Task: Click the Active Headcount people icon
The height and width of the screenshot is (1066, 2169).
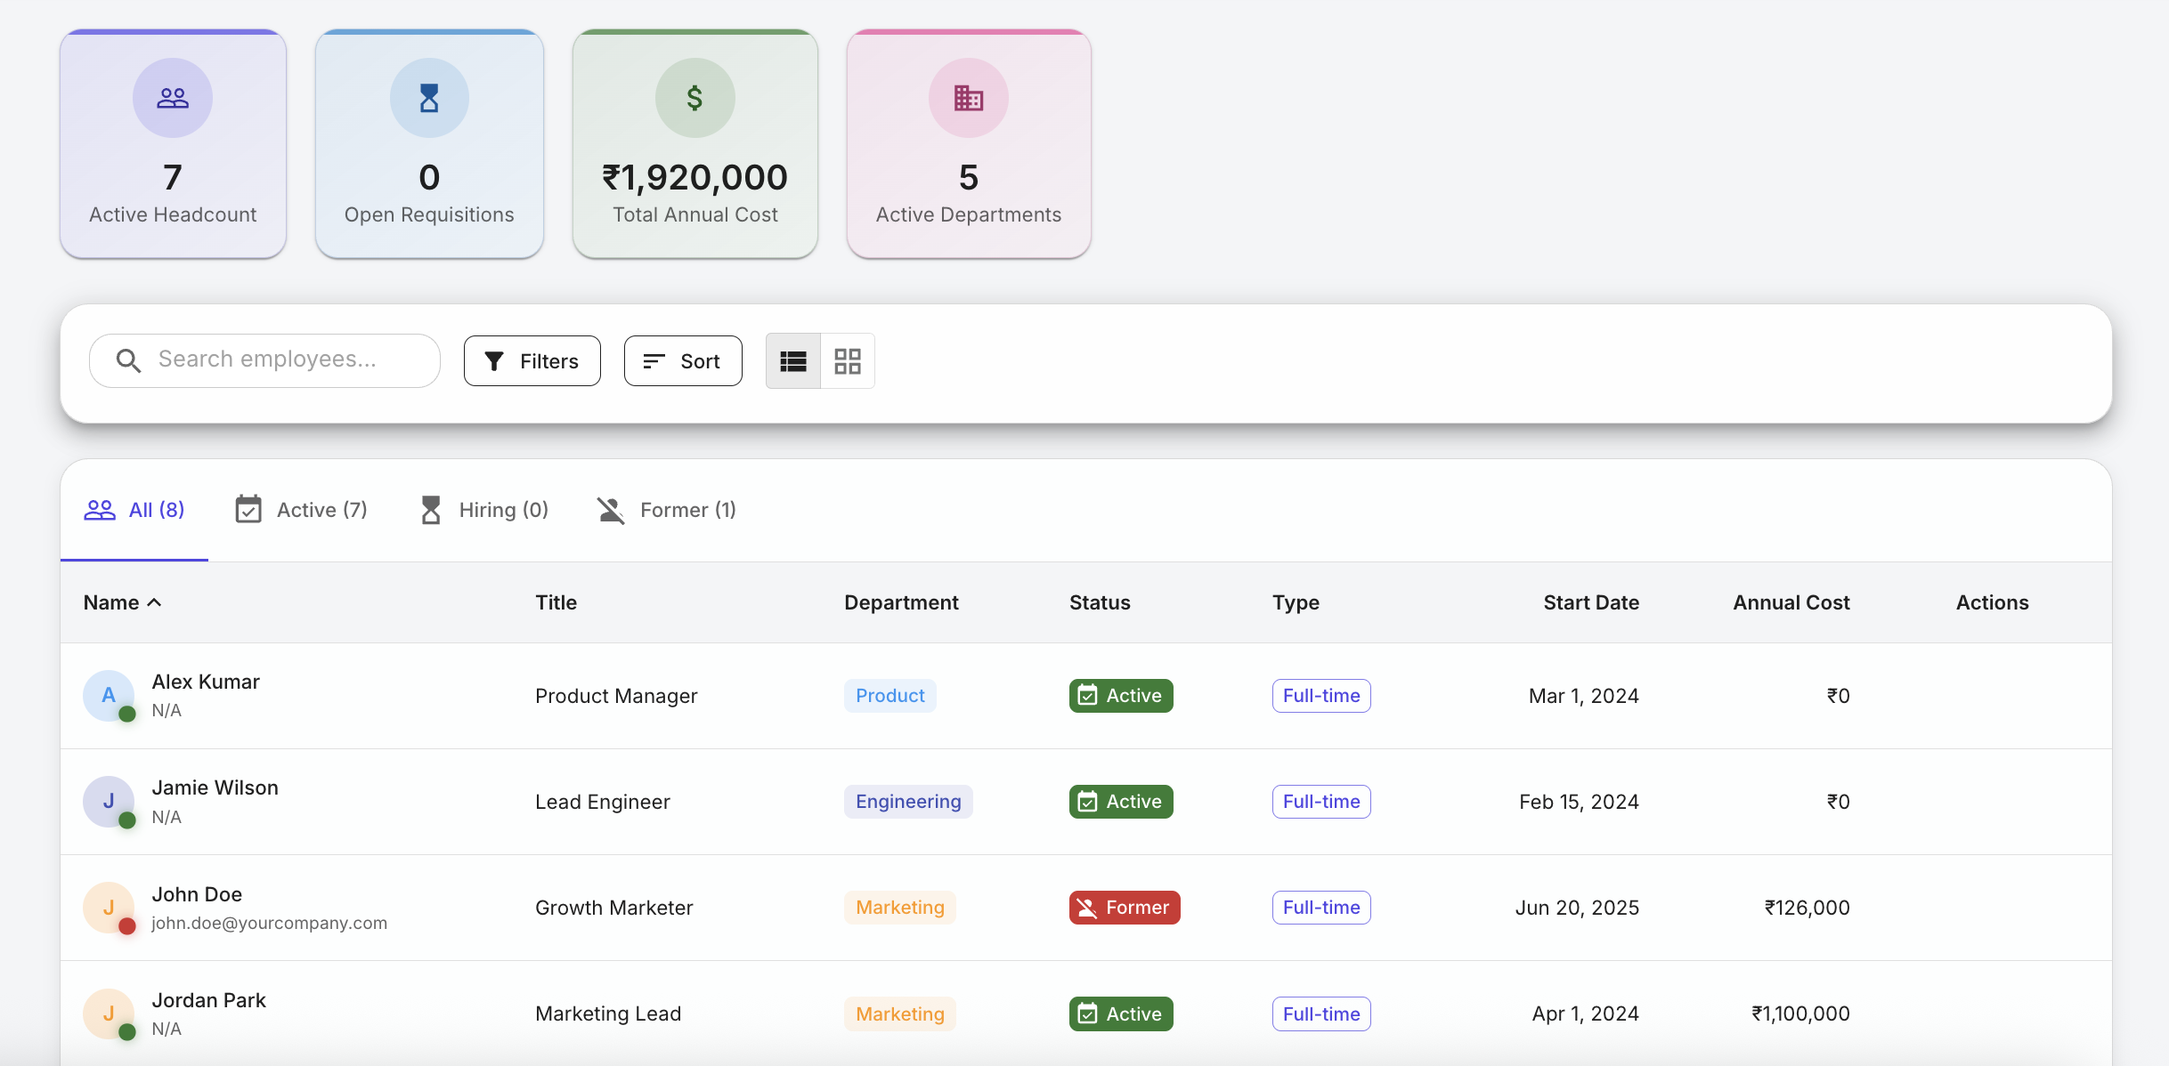Action: [173, 98]
